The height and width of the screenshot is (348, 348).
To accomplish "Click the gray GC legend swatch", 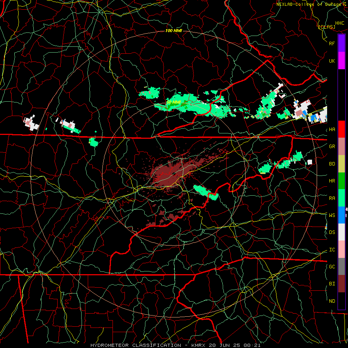I will pyautogui.click(x=341, y=266).
